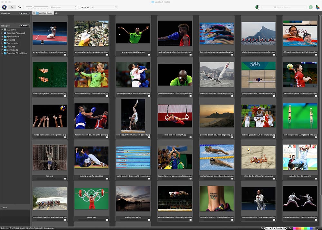The height and width of the screenshot is (230, 322).
Task: Close the untitled folder tab
Action: click(34, 13)
